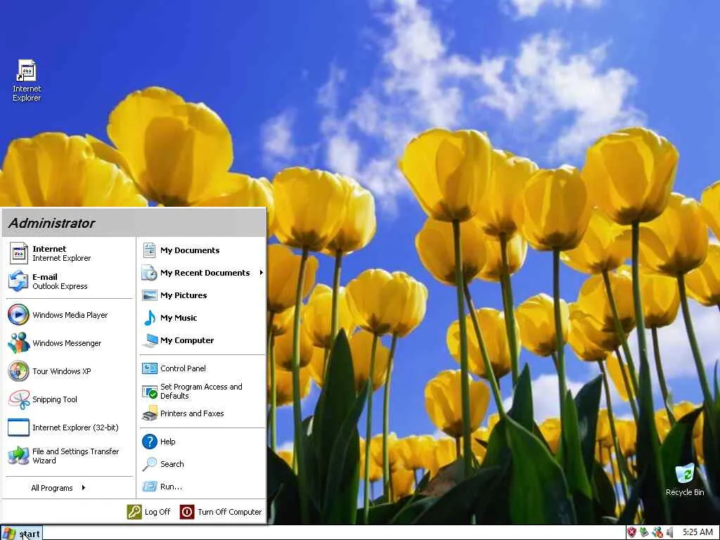Click the Start button on taskbar

pyautogui.click(x=22, y=533)
